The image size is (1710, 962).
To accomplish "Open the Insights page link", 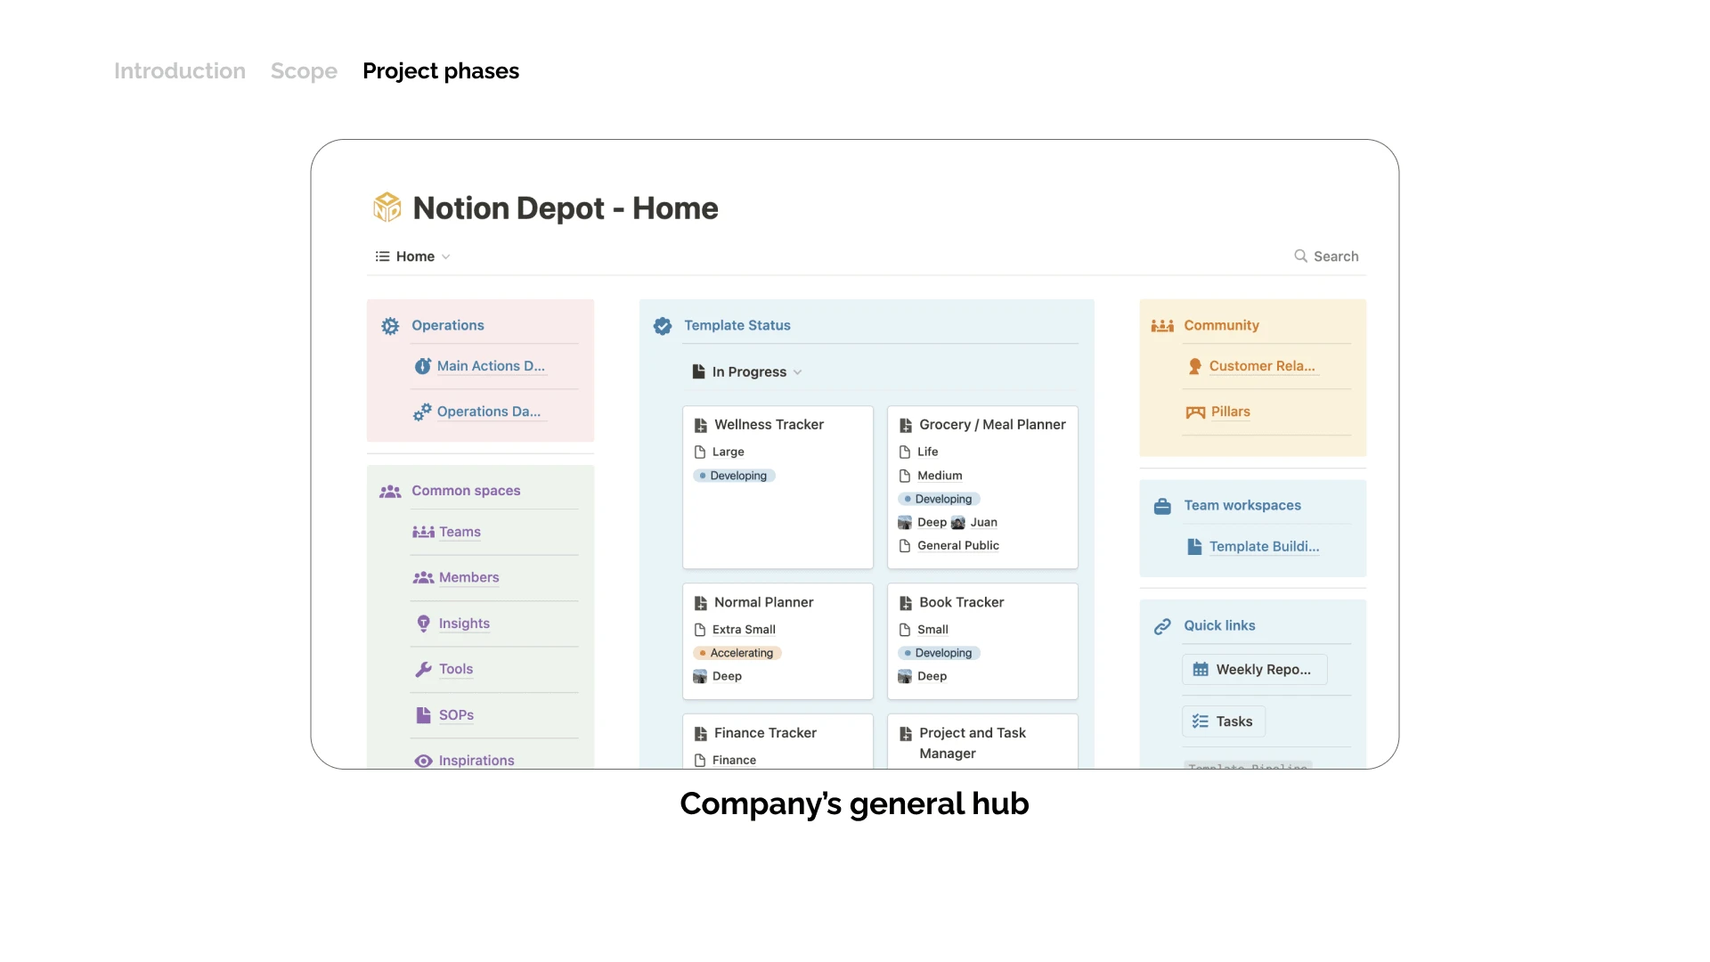I will 464,624.
